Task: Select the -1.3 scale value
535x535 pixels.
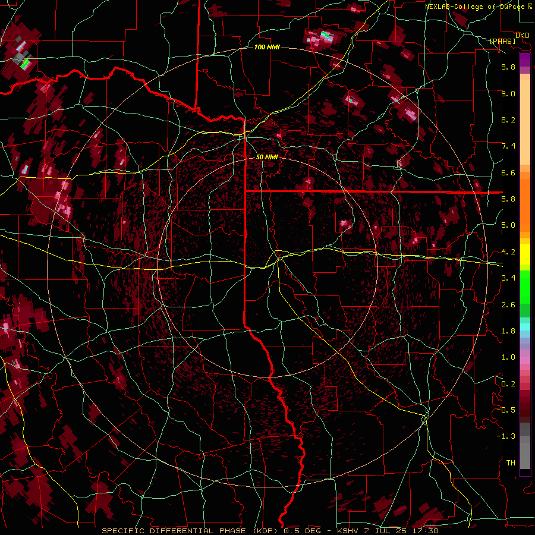Action: coord(506,436)
